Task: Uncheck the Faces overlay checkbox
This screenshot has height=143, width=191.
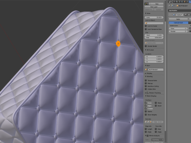Action: [x=146, y=103]
